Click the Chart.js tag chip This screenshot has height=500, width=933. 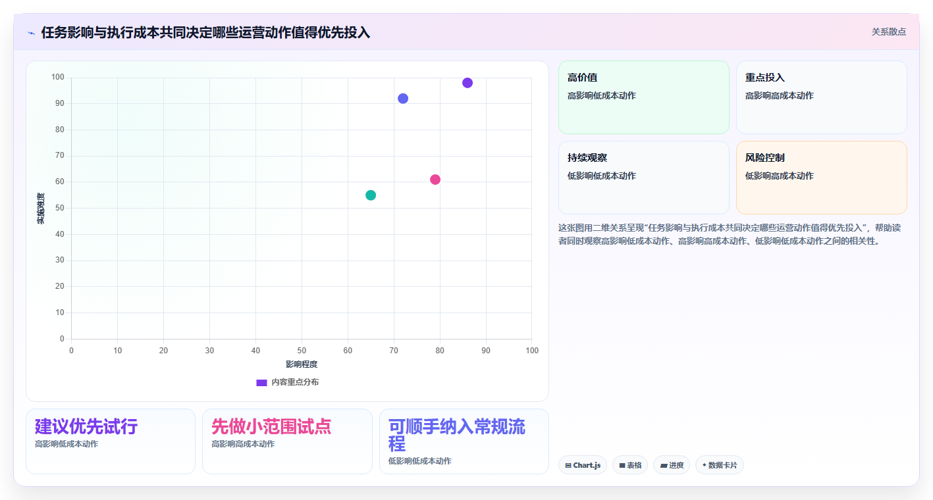pyautogui.click(x=583, y=465)
